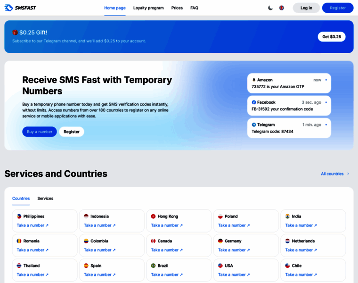Expand All countries with the chevron

348,174
